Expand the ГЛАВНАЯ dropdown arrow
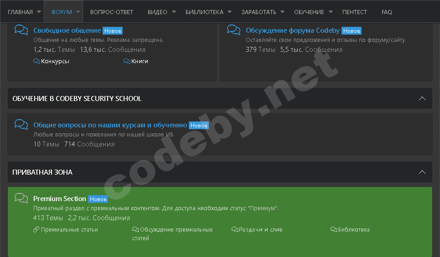440x257 pixels. pos(39,12)
